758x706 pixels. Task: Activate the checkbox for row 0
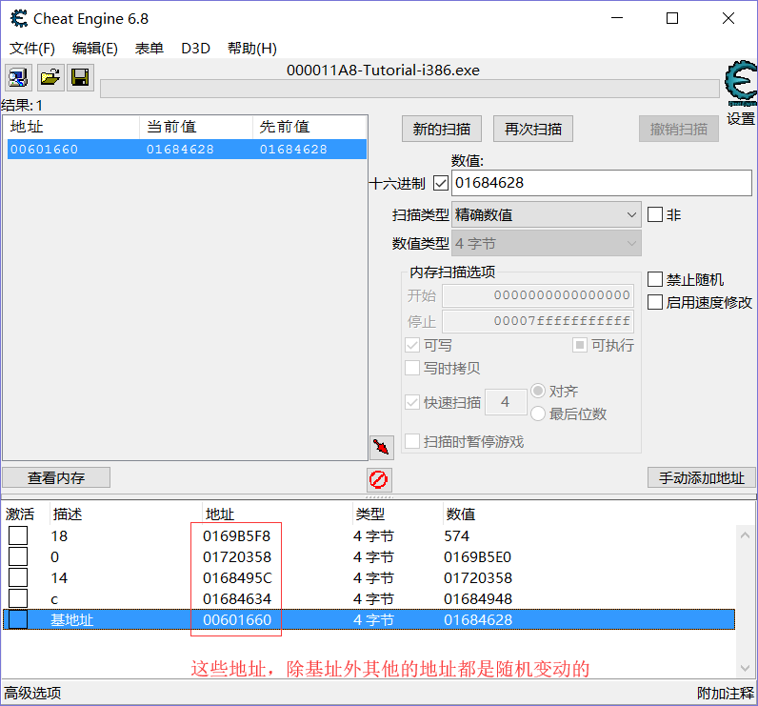[x=18, y=556]
